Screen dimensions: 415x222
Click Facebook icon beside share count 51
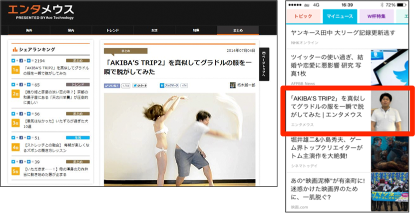[x=21, y=138]
